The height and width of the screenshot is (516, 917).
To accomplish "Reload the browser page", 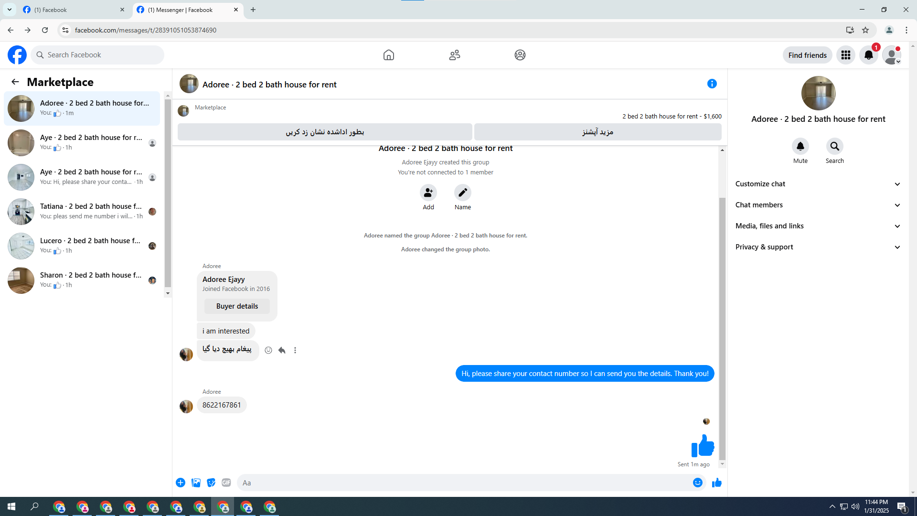I will [45, 30].
